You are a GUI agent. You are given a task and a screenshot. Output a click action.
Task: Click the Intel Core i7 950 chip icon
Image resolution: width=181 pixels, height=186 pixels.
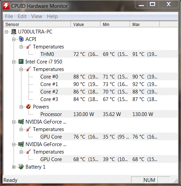[21, 61]
